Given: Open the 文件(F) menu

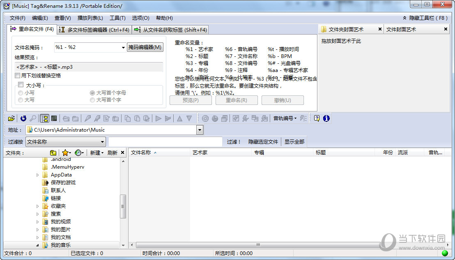Looking at the screenshot, I should click(17, 18).
